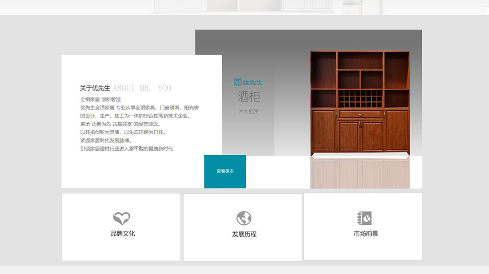Click the 查看更多 teal button
The width and height of the screenshot is (489, 274).
pos(225,172)
